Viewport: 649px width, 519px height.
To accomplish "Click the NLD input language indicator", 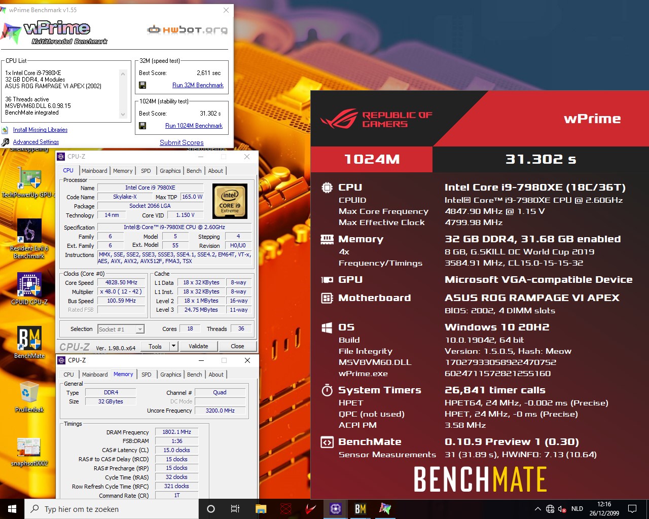I will (x=577, y=509).
